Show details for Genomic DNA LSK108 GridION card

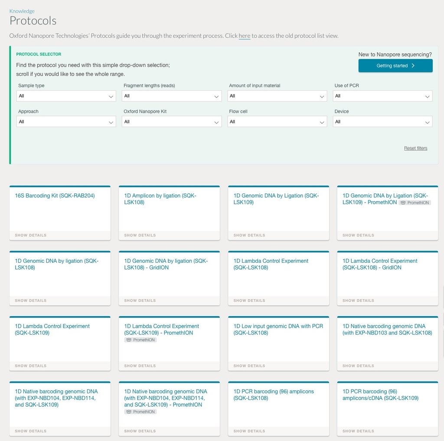(140, 301)
